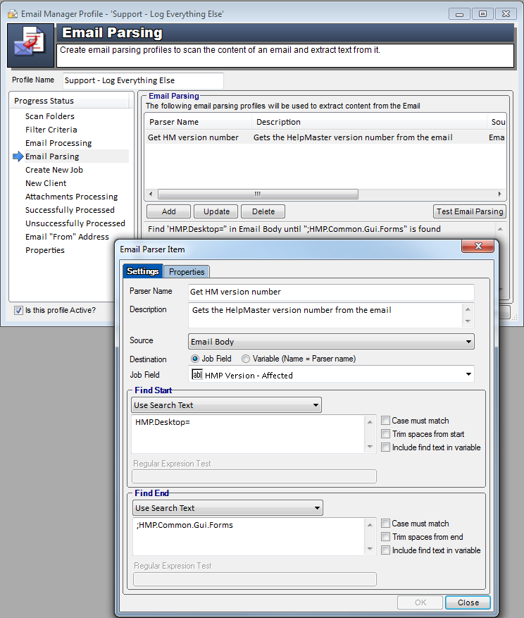
Task: Go to Email "From" Address step
Action: 67,237
